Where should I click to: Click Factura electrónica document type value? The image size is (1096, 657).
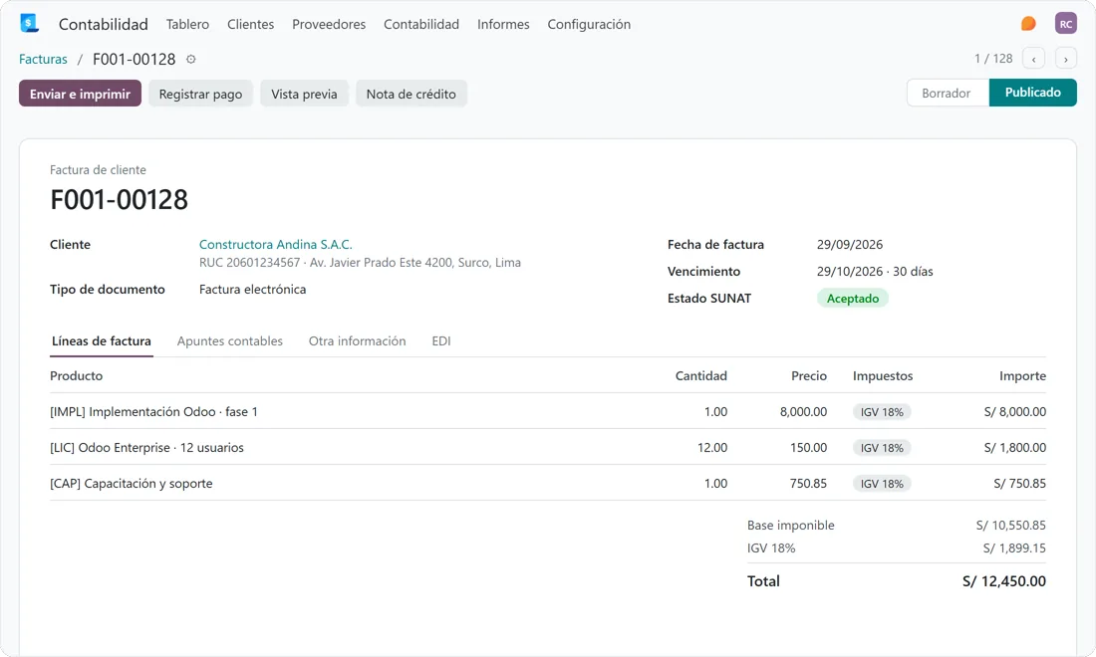[252, 289]
